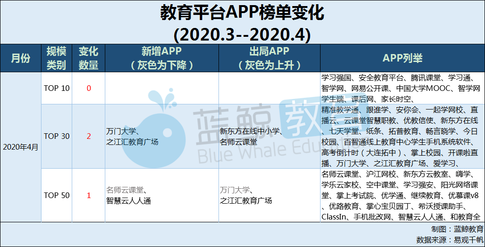Image resolution: width=485 pixels, height=247 pixels.
Task: Click the red 0 in TOP 10 row
Action: click(x=89, y=88)
